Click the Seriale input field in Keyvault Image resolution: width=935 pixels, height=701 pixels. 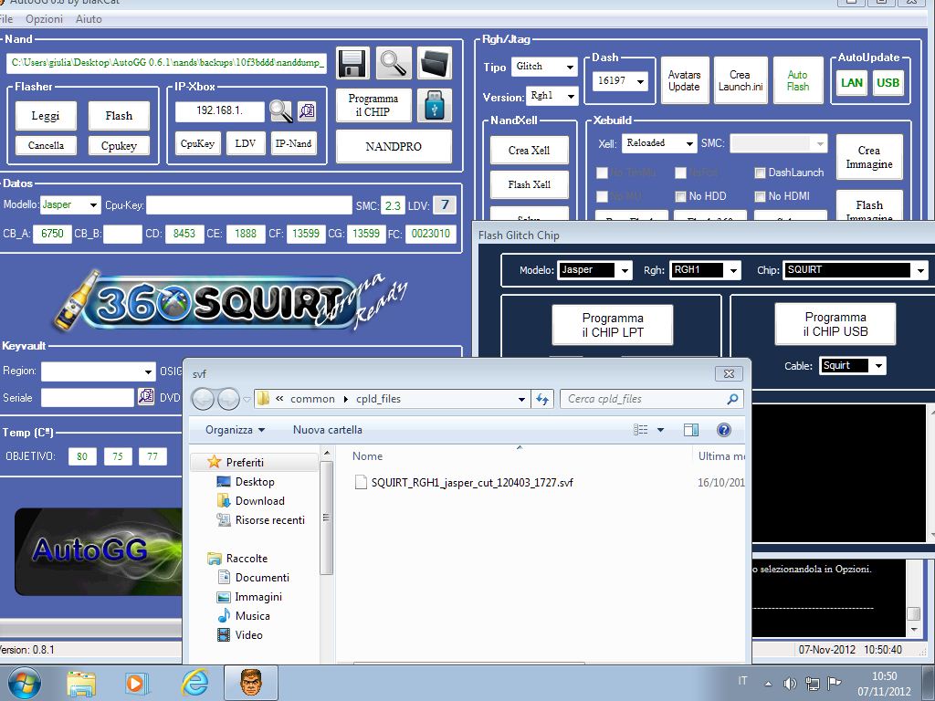(88, 398)
